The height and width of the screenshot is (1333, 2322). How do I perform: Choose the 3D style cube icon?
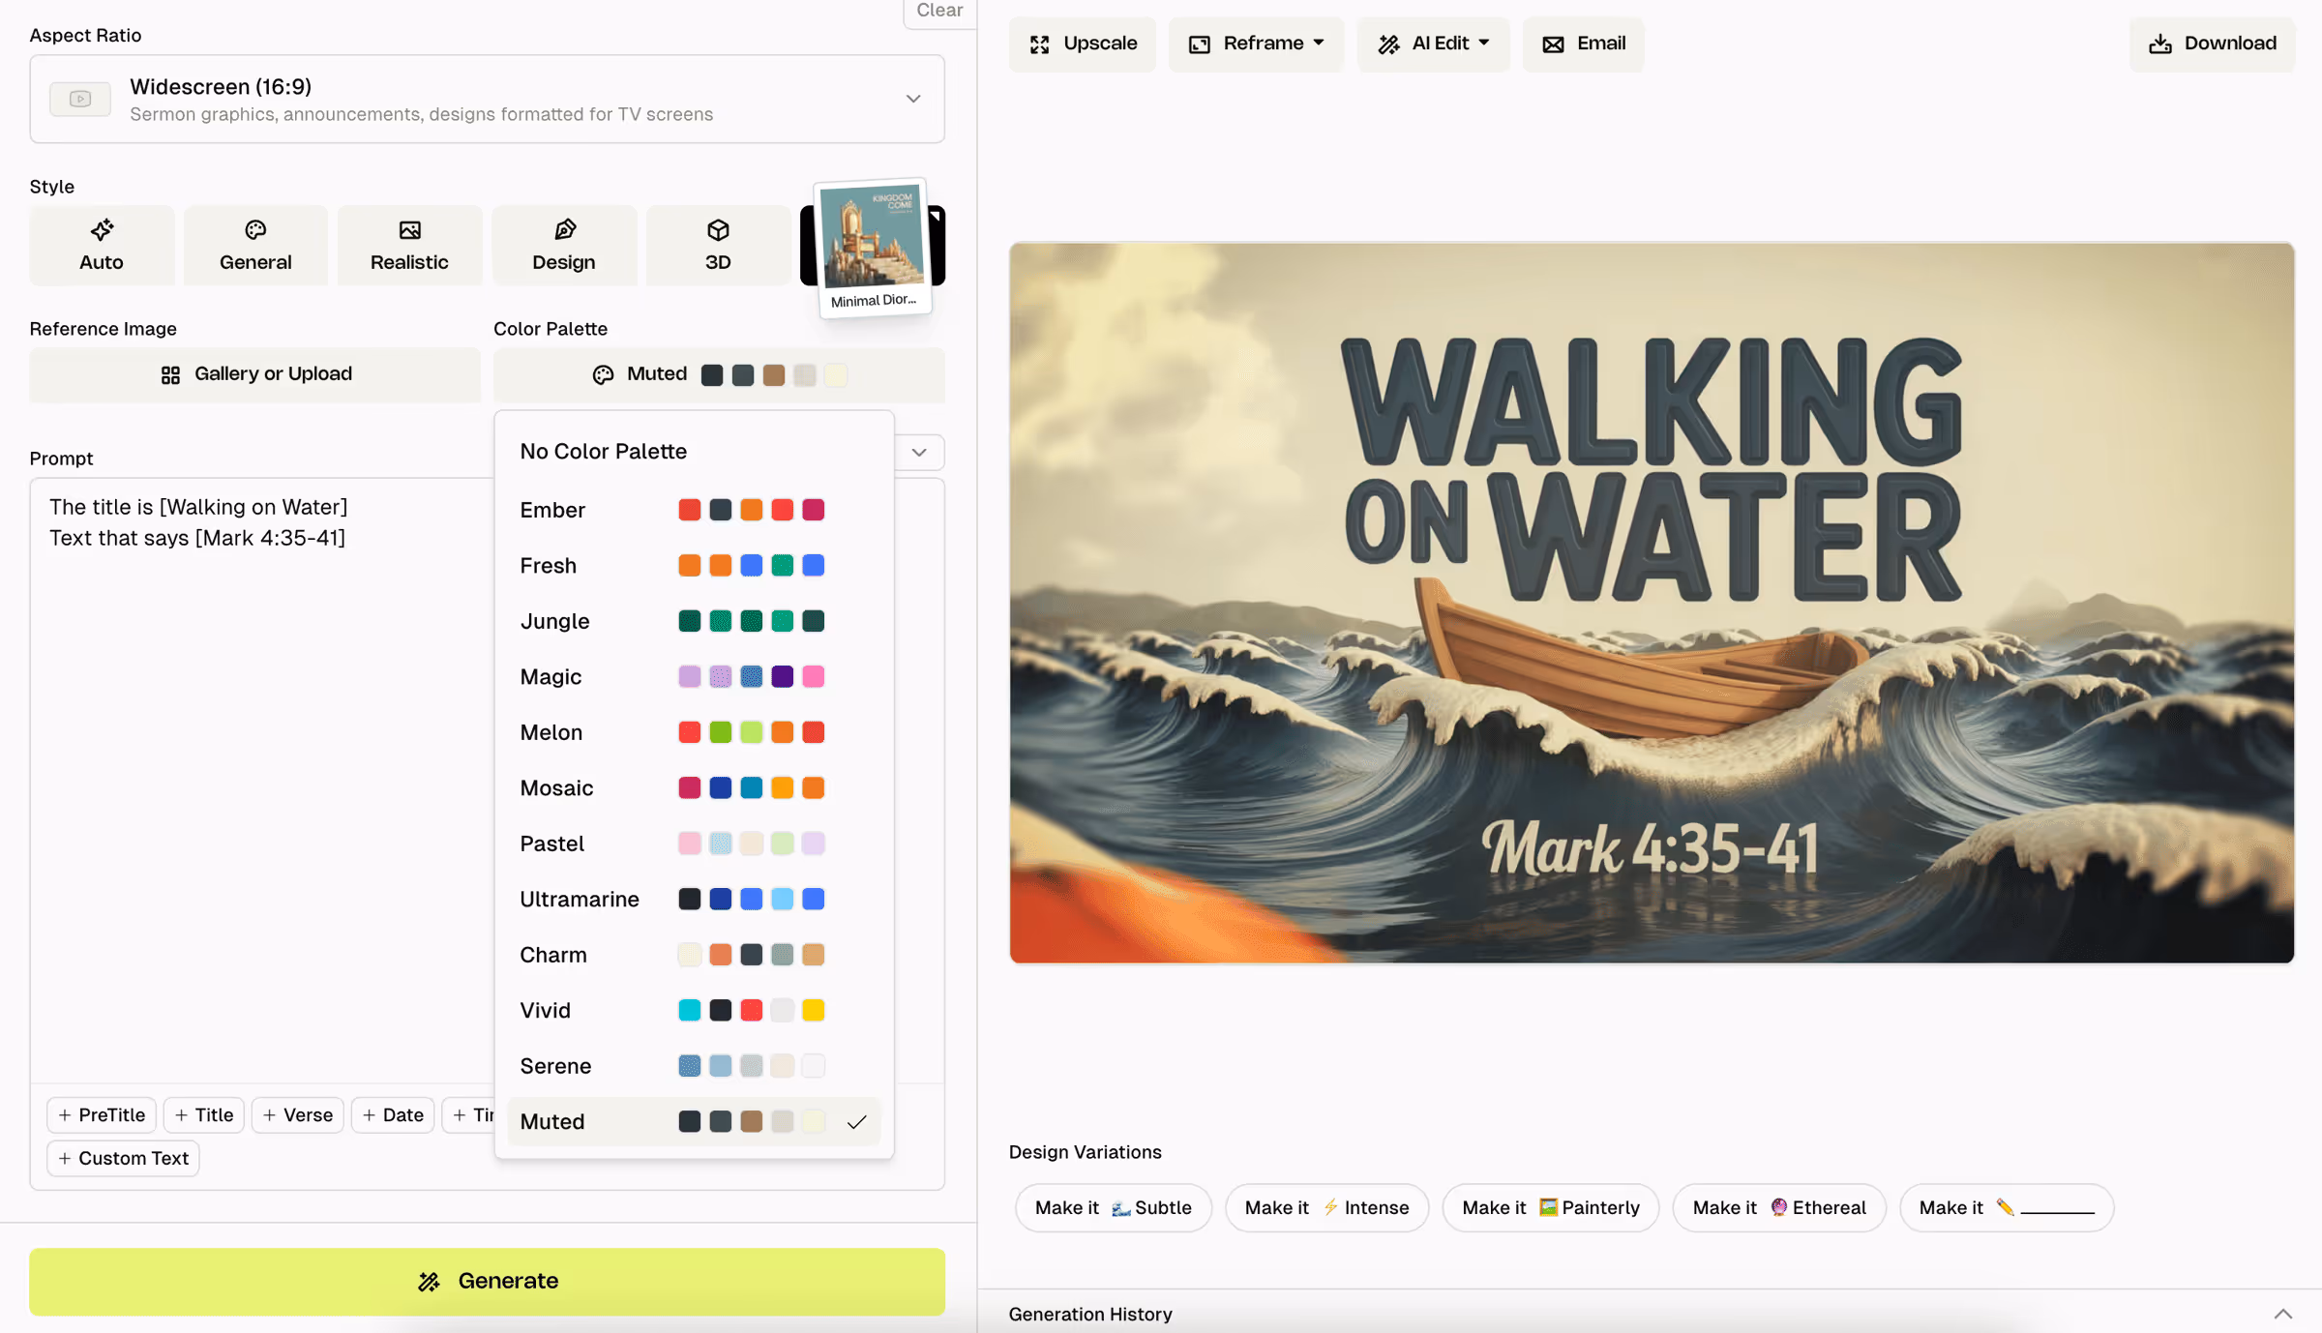point(718,230)
